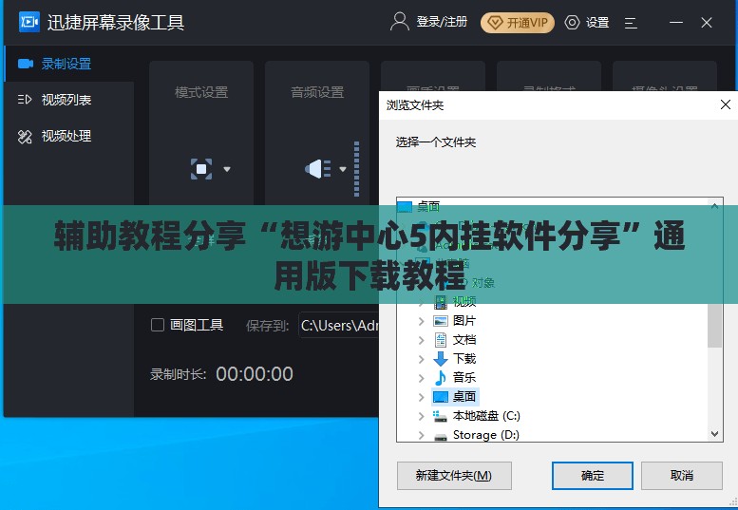Click the 图片 folder icon
Screen dimensions: 738x510
[x=441, y=321]
